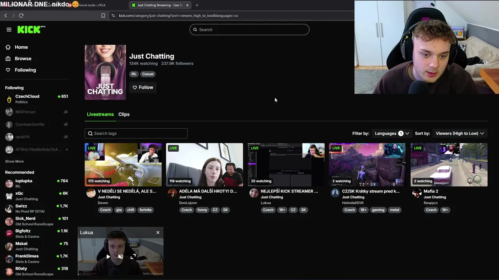Bookmark the page with the bookmark icon
This screenshot has height=280, width=499.
pos(103,16)
